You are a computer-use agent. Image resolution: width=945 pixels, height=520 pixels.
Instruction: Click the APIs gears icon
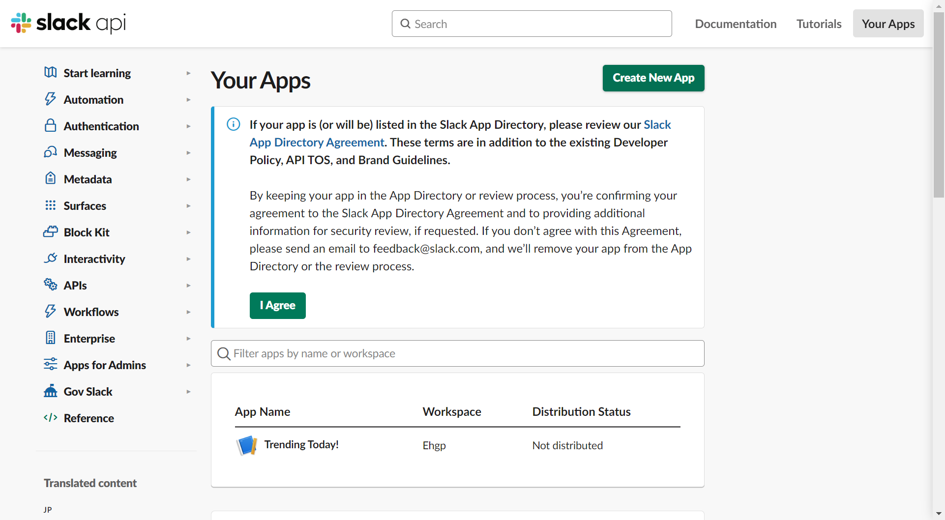pos(50,285)
